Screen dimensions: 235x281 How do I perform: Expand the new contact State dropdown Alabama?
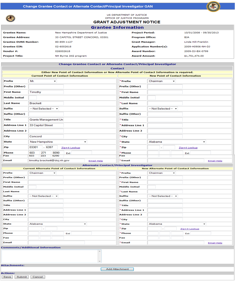pyautogui.click(x=177, y=142)
